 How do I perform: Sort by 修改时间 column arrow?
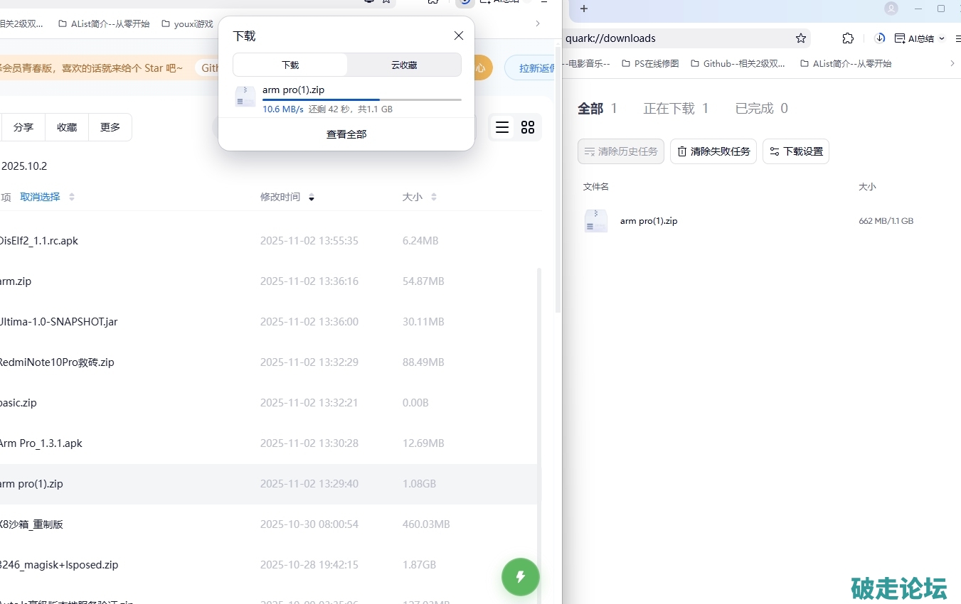[x=312, y=198]
